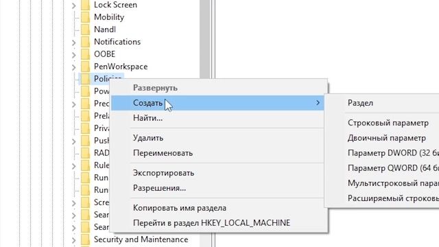Image resolution: width=439 pixels, height=247 pixels.
Task: Select Развернуть in the context menu
Action: point(217,88)
